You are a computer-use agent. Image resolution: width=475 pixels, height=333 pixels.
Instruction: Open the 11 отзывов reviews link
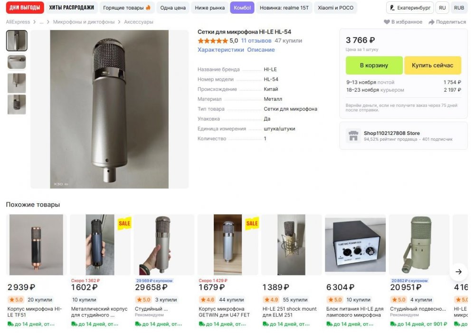256,41
